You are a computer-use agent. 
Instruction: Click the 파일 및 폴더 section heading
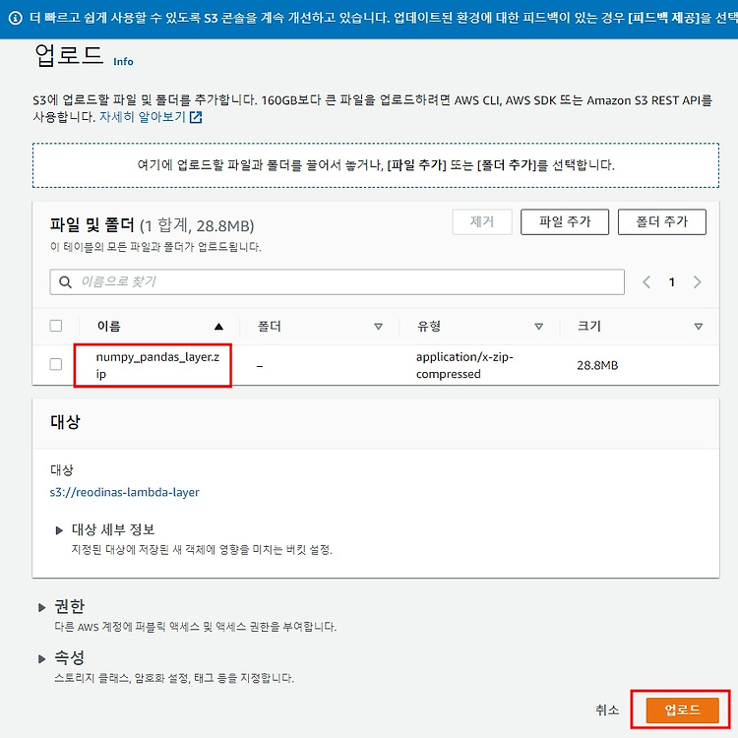pyautogui.click(x=92, y=225)
